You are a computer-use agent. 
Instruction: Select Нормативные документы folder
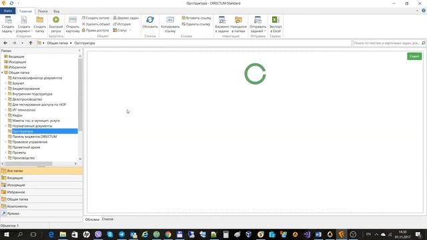point(32,126)
